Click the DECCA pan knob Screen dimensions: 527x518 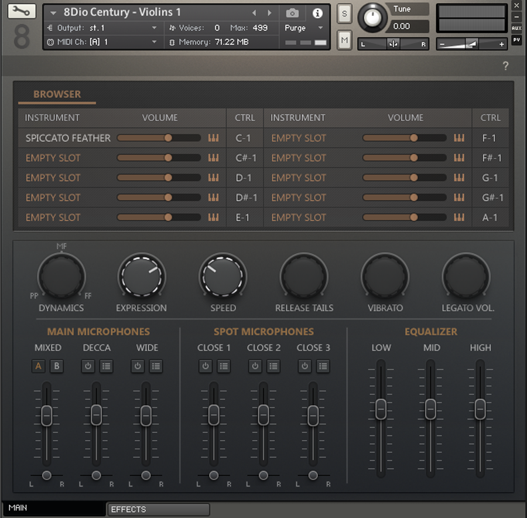pyautogui.click(x=96, y=475)
